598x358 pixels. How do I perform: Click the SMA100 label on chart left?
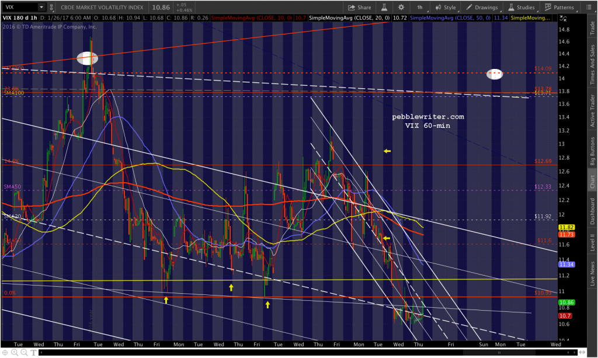pyautogui.click(x=14, y=93)
